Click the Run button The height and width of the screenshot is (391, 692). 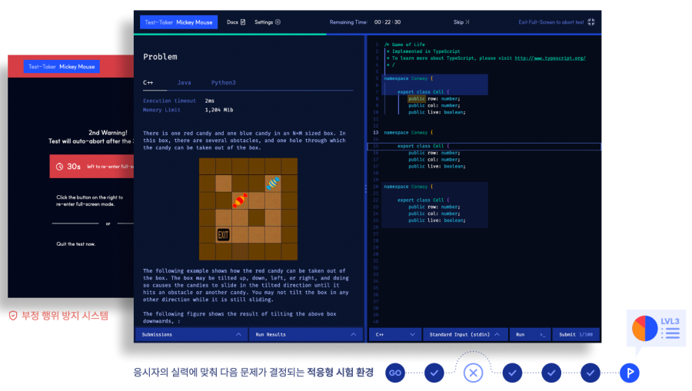(x=530, y=335)
